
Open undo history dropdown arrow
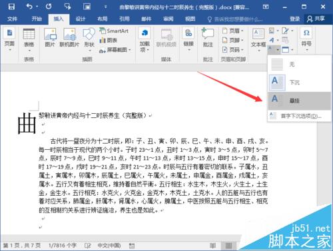click(37, 7)
